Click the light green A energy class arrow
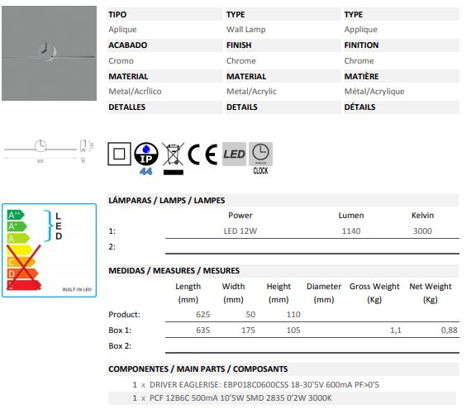Screen dimensions: 476x409 18,238
